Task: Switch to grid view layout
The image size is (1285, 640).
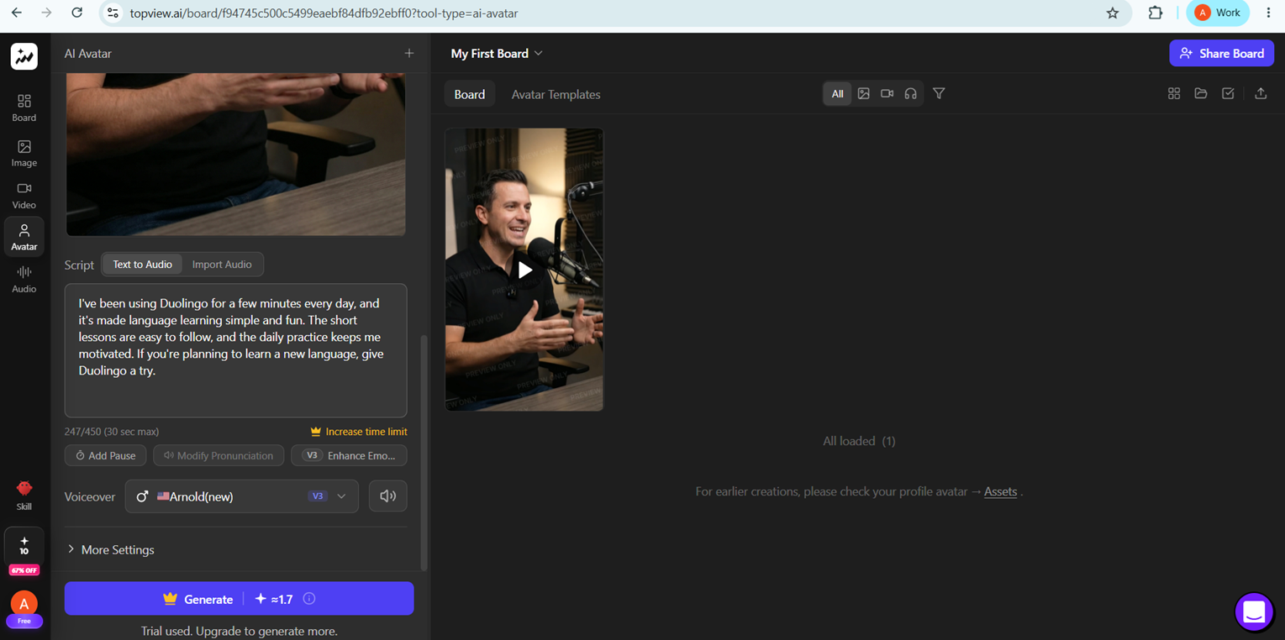Action: [1174, 94]
